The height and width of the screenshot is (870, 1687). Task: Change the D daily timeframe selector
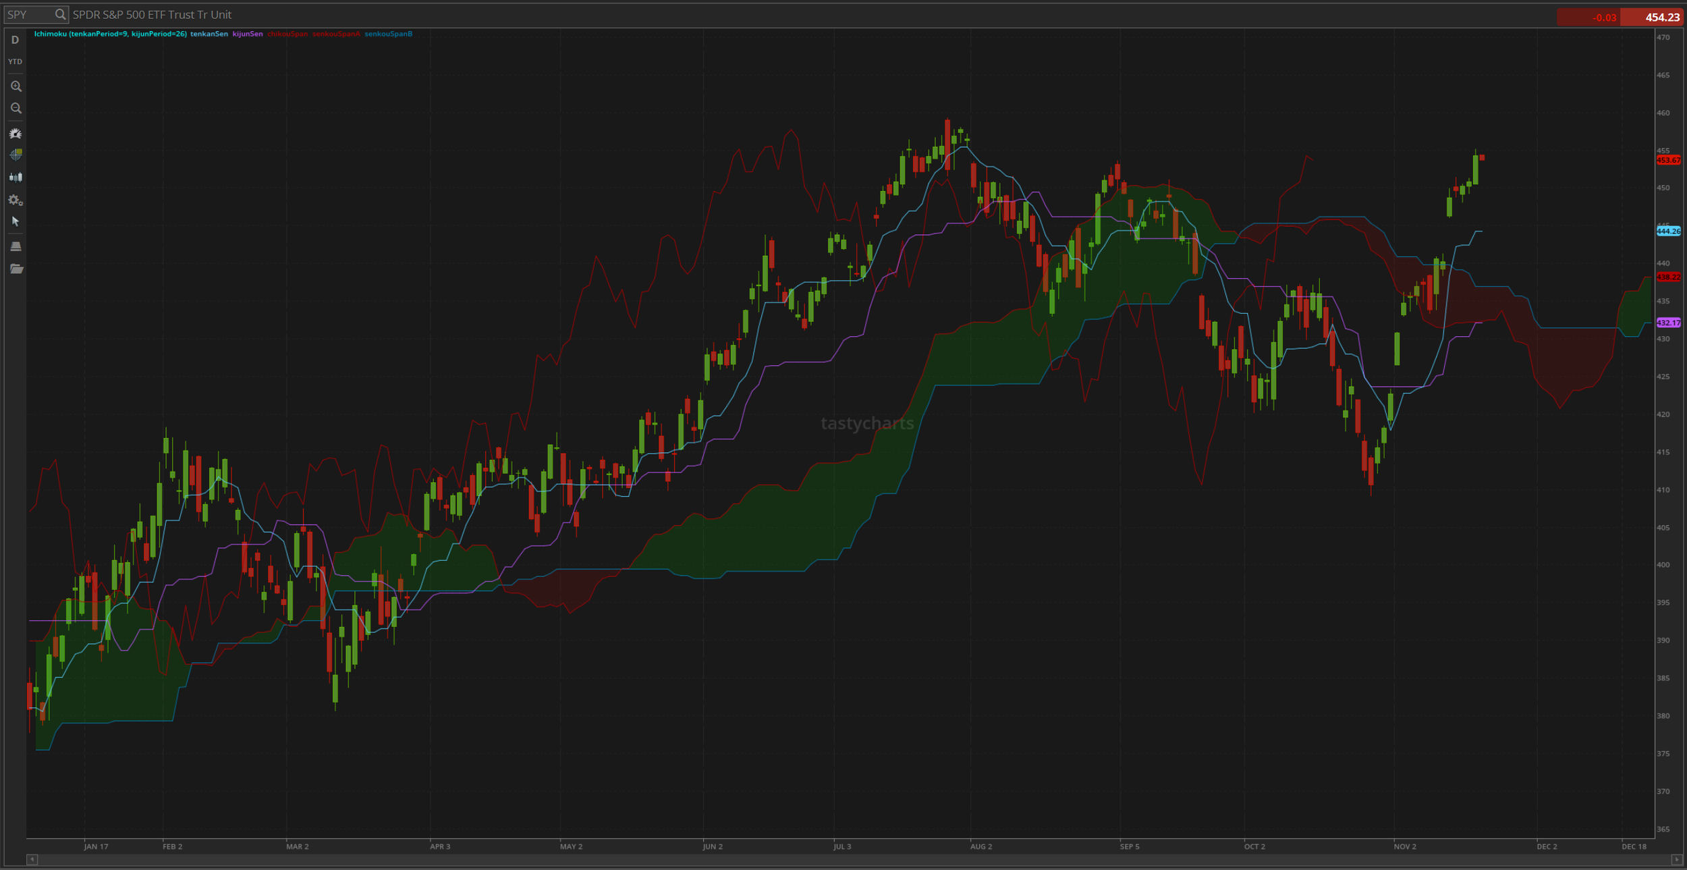point(15,40)
